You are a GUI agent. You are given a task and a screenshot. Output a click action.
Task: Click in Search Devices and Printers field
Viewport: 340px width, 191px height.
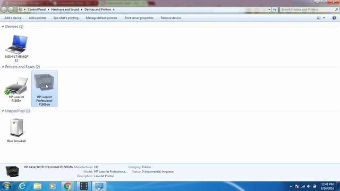click(x=307, y=10)
